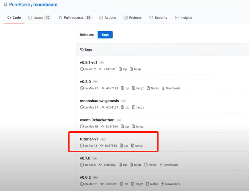Download tutorial-v7 zip archive

click(124, 146)
